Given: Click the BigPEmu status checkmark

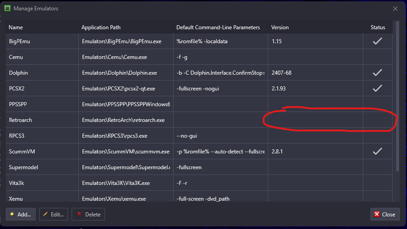Looking at the screenshot, I should point(377,41).
